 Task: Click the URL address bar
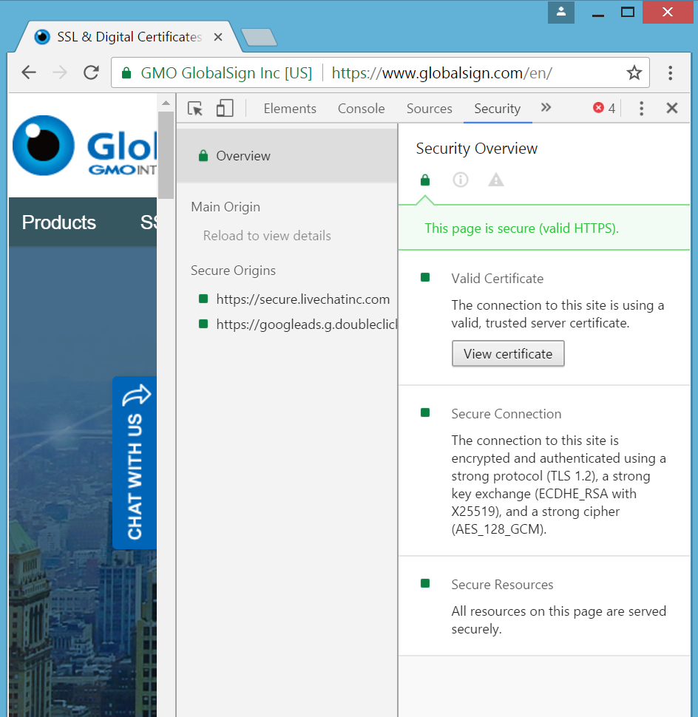tap(473, 72)
